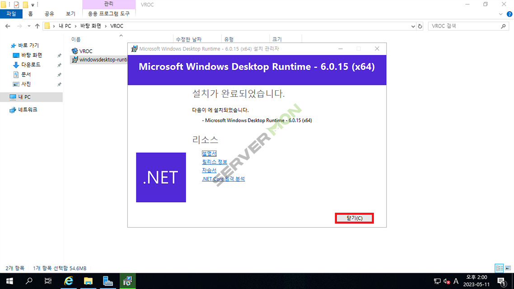Click 내 PC in the address path
Viewport: 514px width, 289px height.
(65, 26)
